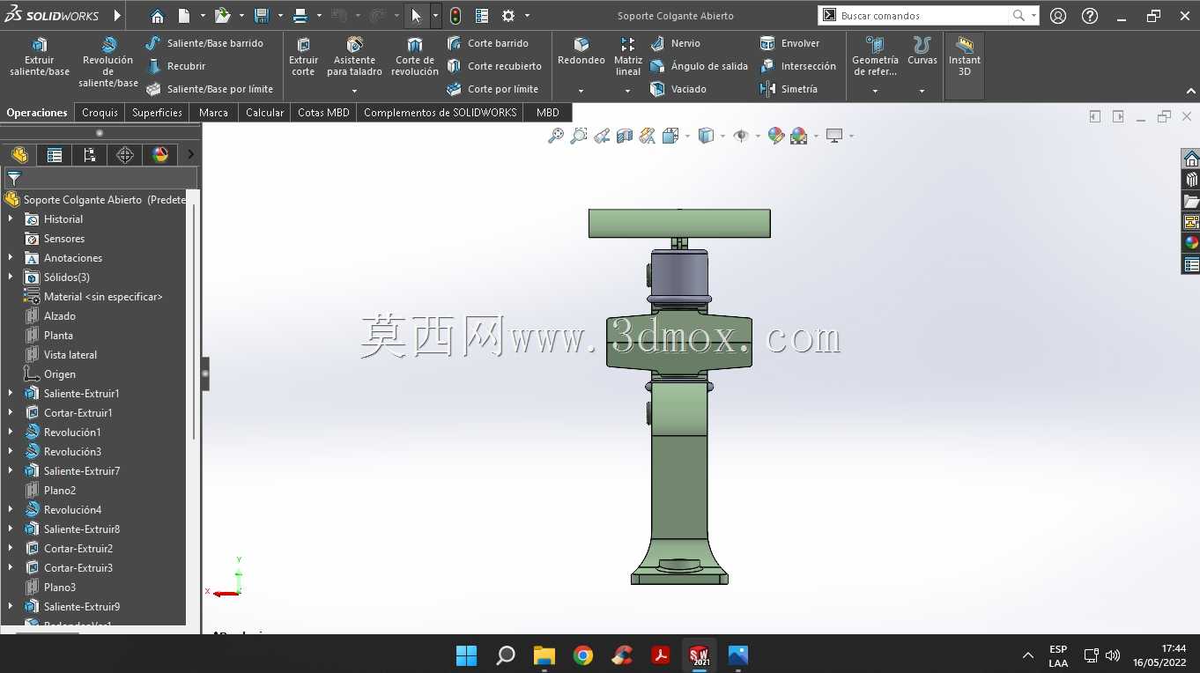Click the Nervio rib tool
1200x673 pixels.
pos(675,43)
